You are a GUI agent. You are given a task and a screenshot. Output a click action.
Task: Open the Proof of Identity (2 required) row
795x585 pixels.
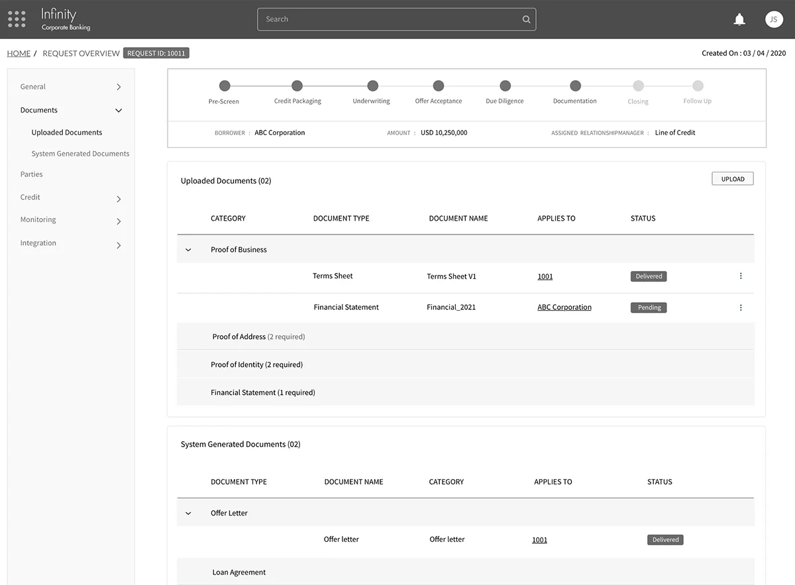click(x=466, y=364)
